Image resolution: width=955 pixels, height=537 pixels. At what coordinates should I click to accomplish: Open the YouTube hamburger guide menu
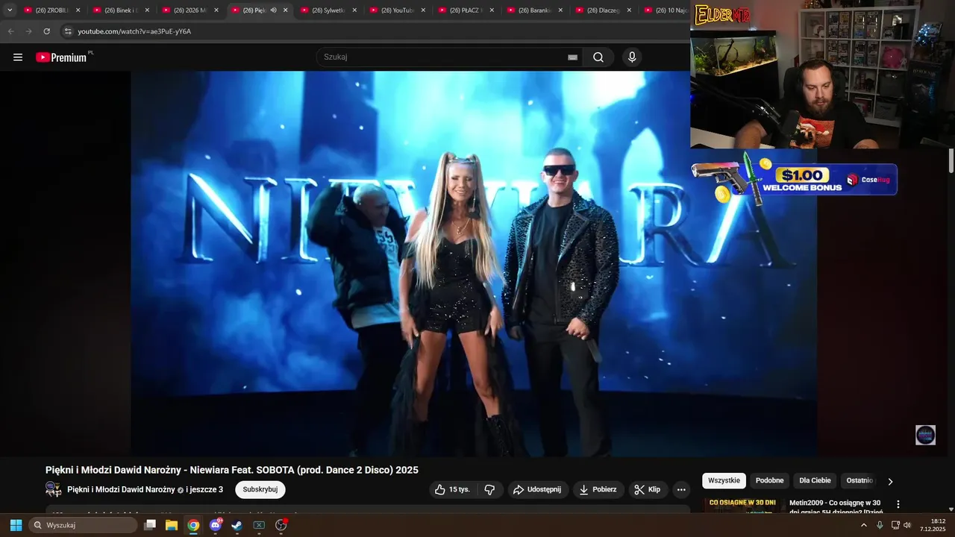[18, 57]
